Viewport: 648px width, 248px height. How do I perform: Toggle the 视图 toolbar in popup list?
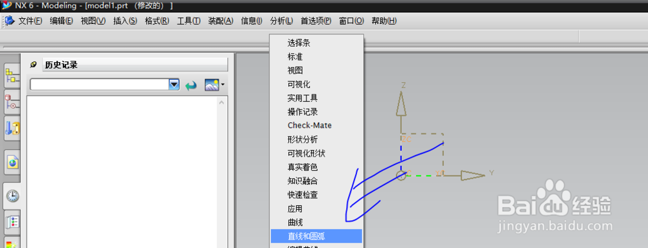click(316, 70)
